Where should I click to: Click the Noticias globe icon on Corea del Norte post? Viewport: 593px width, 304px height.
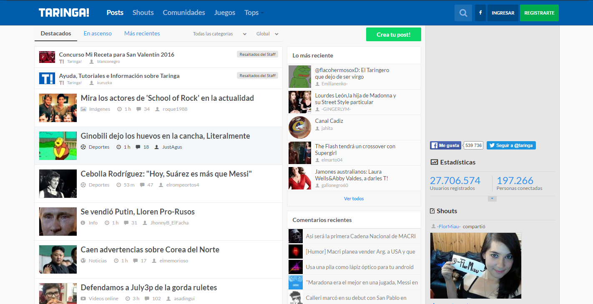pos(83,261)
